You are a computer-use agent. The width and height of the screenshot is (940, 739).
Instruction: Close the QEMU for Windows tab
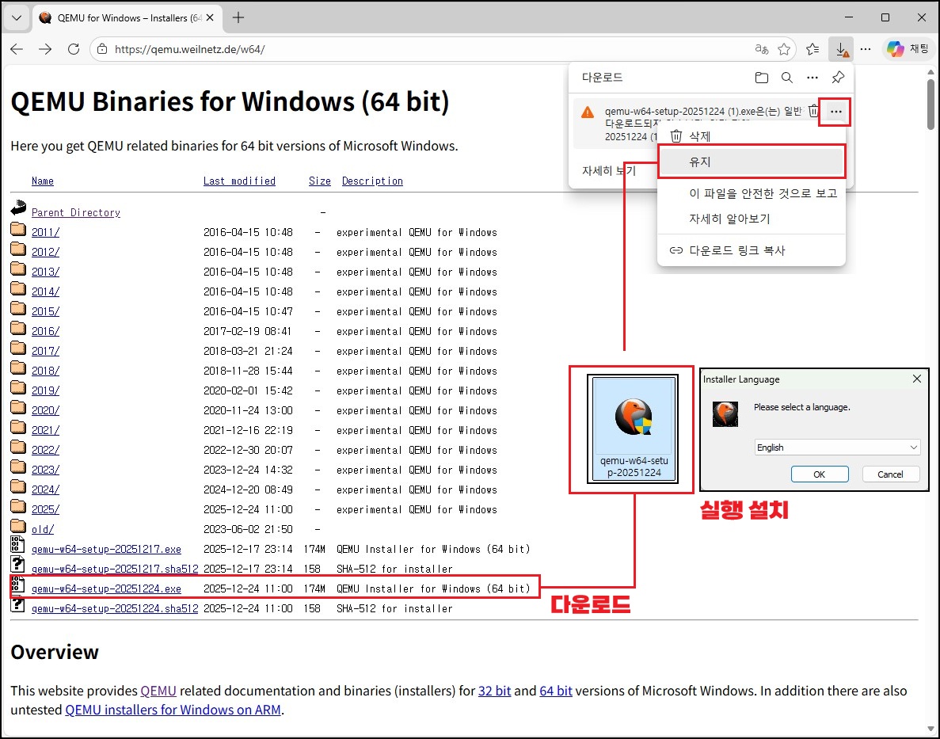(210, 18)
